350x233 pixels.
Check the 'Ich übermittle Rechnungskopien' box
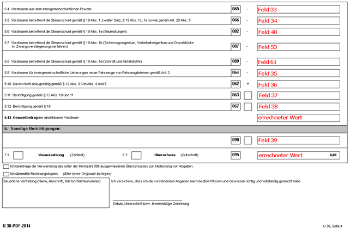pos(6,174)
